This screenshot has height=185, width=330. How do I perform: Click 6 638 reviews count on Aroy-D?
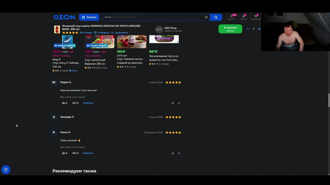point(64,71)
